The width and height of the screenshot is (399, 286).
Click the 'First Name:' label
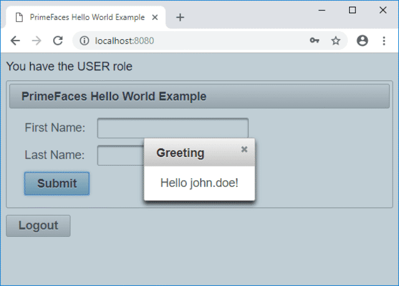pyautogui.click(x=55, y=128)
